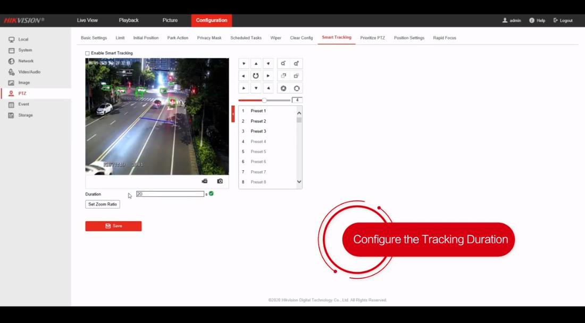The width and height of the screenshot is (585, 323).
Task: Start PTZ auto-scan using the circular arrow
Action: click(x=256, y=76)
